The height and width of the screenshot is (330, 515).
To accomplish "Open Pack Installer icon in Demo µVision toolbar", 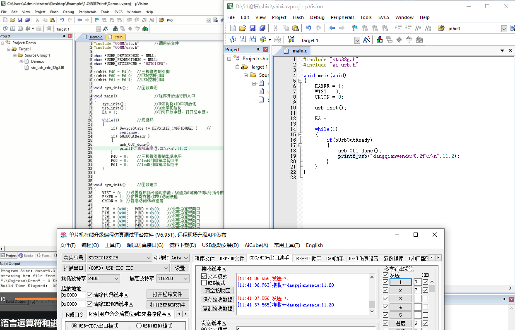I will (145, 29).
